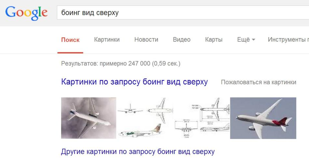Open the Карты tab

[214, 40]
